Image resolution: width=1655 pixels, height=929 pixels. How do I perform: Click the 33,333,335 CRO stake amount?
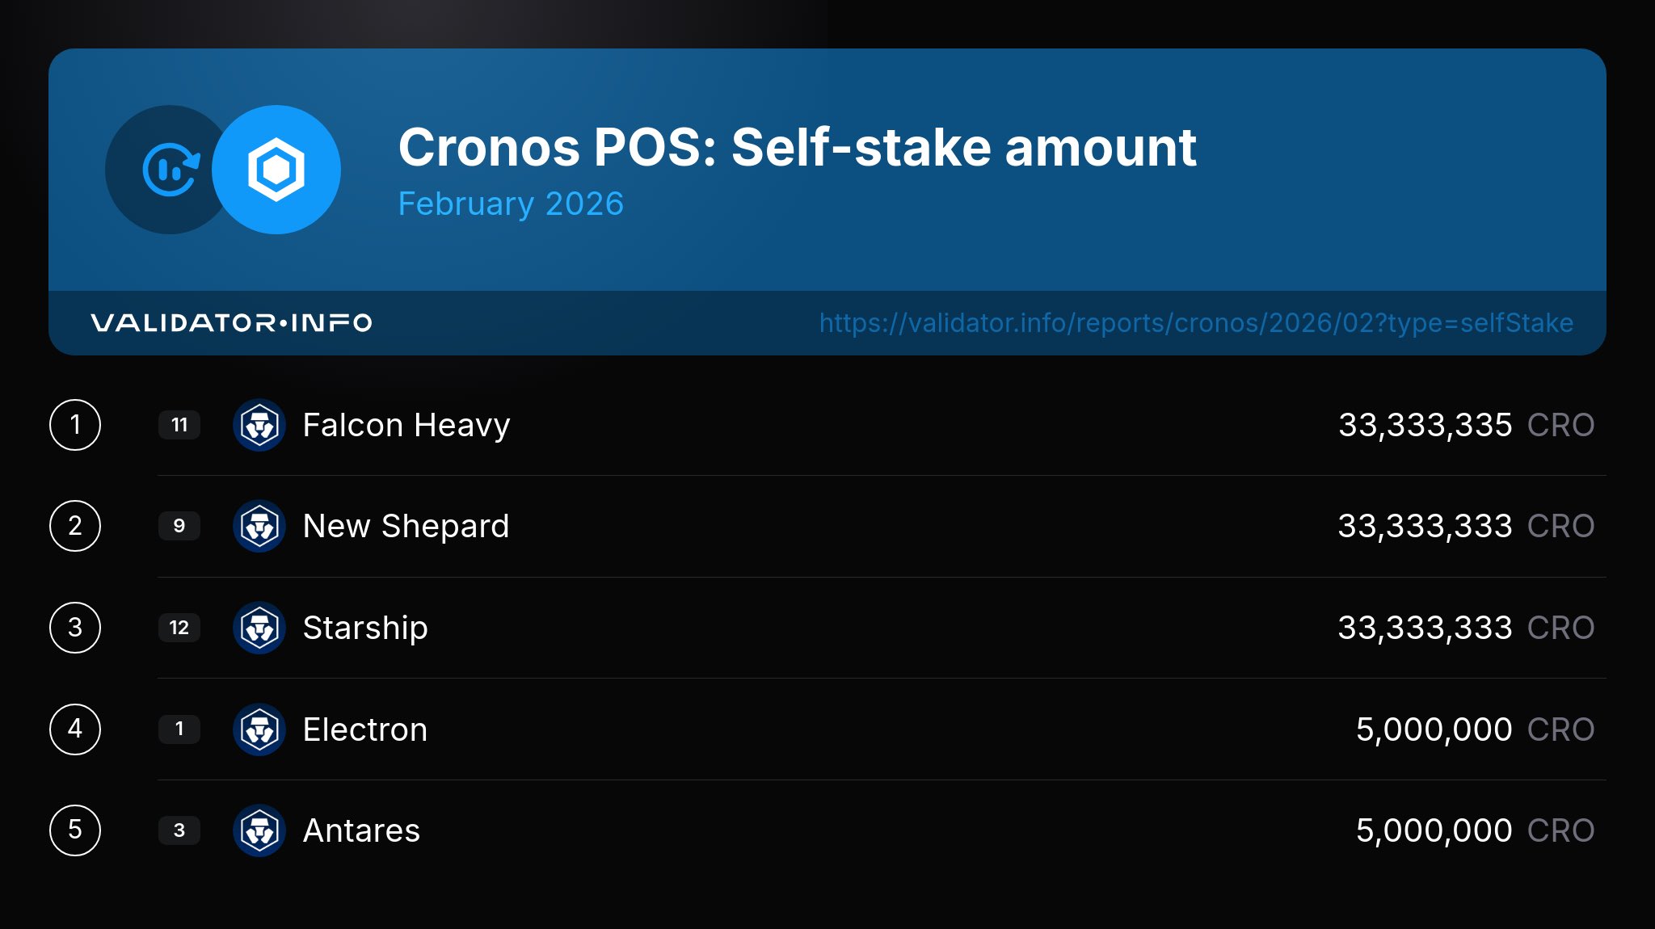tap(1465, 425)
